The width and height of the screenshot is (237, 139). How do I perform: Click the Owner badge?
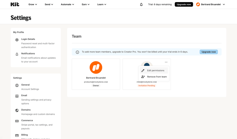(96, 85)
